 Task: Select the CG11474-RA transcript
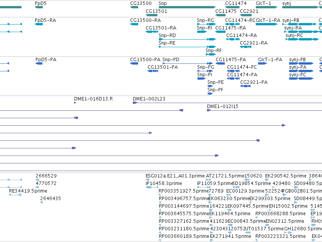click(x=233, y=39)
